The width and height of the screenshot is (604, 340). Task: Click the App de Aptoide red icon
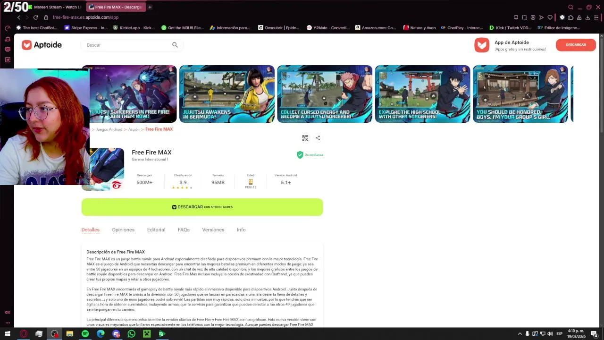pos(482,45)
